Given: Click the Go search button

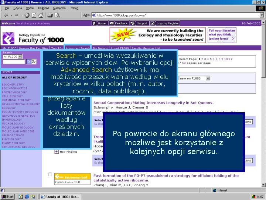Looking at the screenshot, I should tap(34, 61).
